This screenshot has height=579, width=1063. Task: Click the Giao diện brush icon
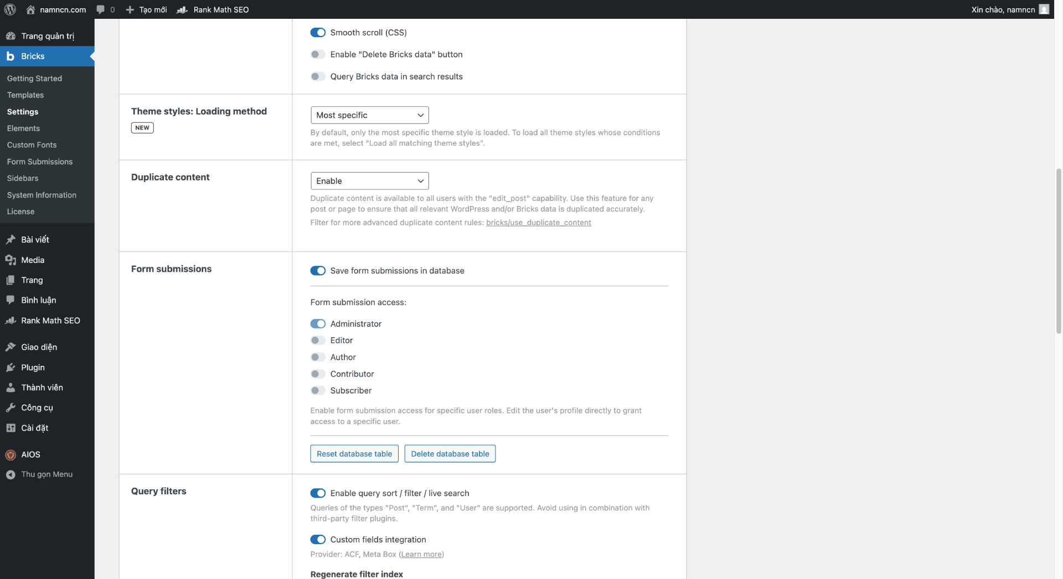click(11, 347)
